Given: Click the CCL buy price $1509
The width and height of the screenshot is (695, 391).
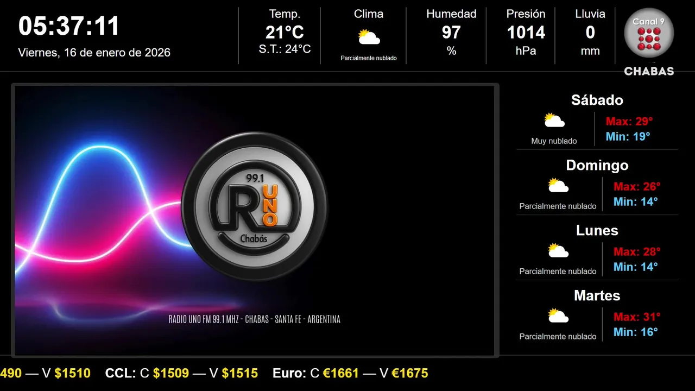Looking at the screenshot, I should (171, 373).
